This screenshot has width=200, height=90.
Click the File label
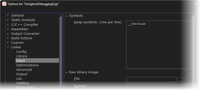pos(77,78)
